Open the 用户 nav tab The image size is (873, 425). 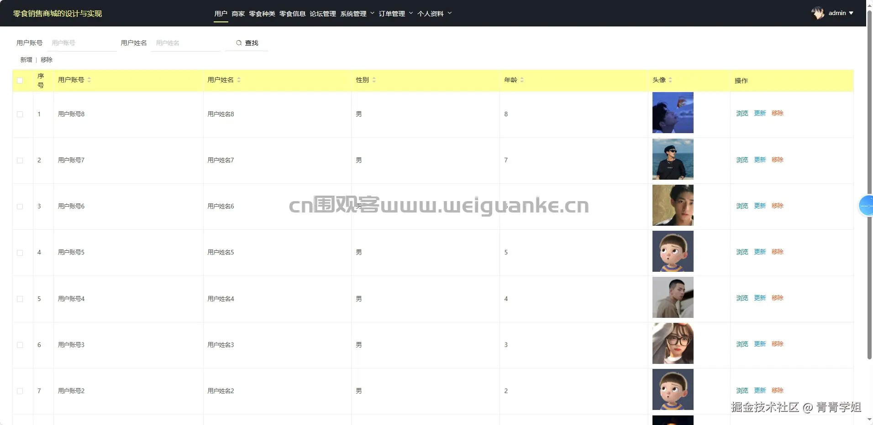221,14
